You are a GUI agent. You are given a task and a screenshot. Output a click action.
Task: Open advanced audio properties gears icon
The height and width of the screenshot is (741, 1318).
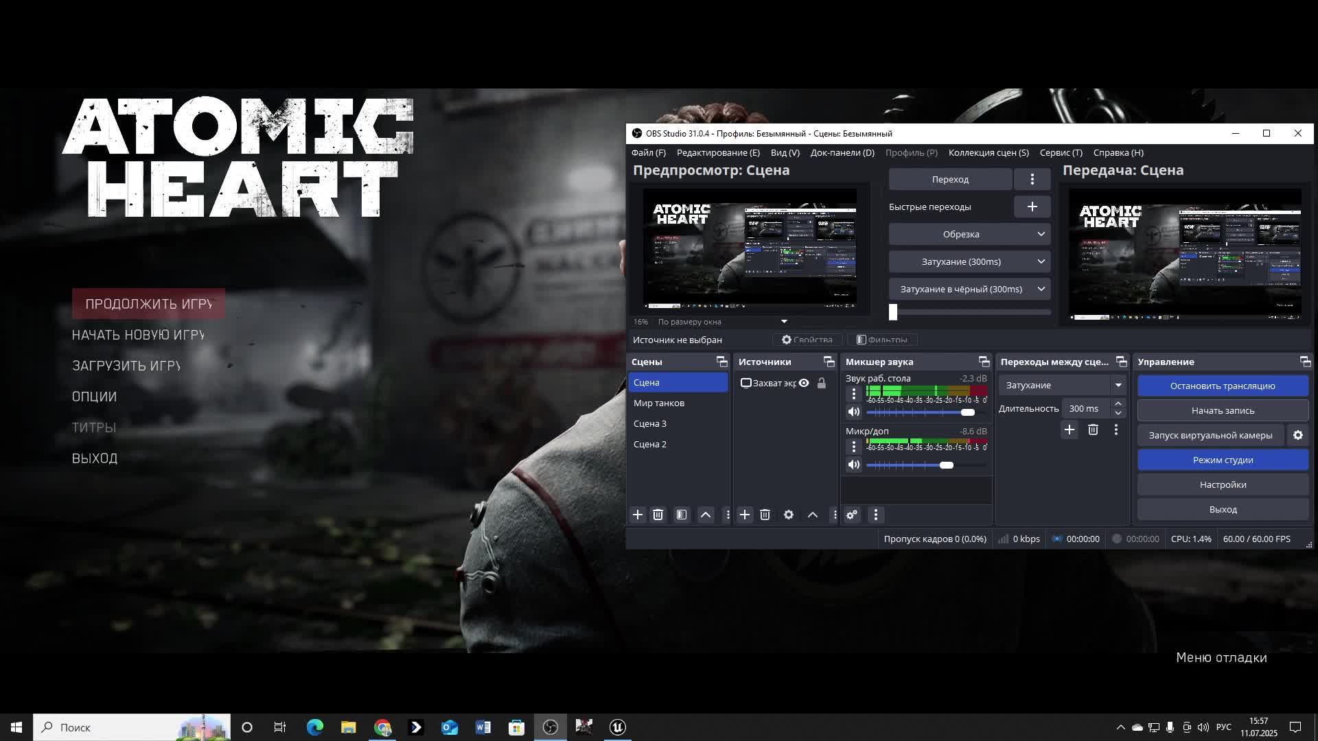pos(852,515)
